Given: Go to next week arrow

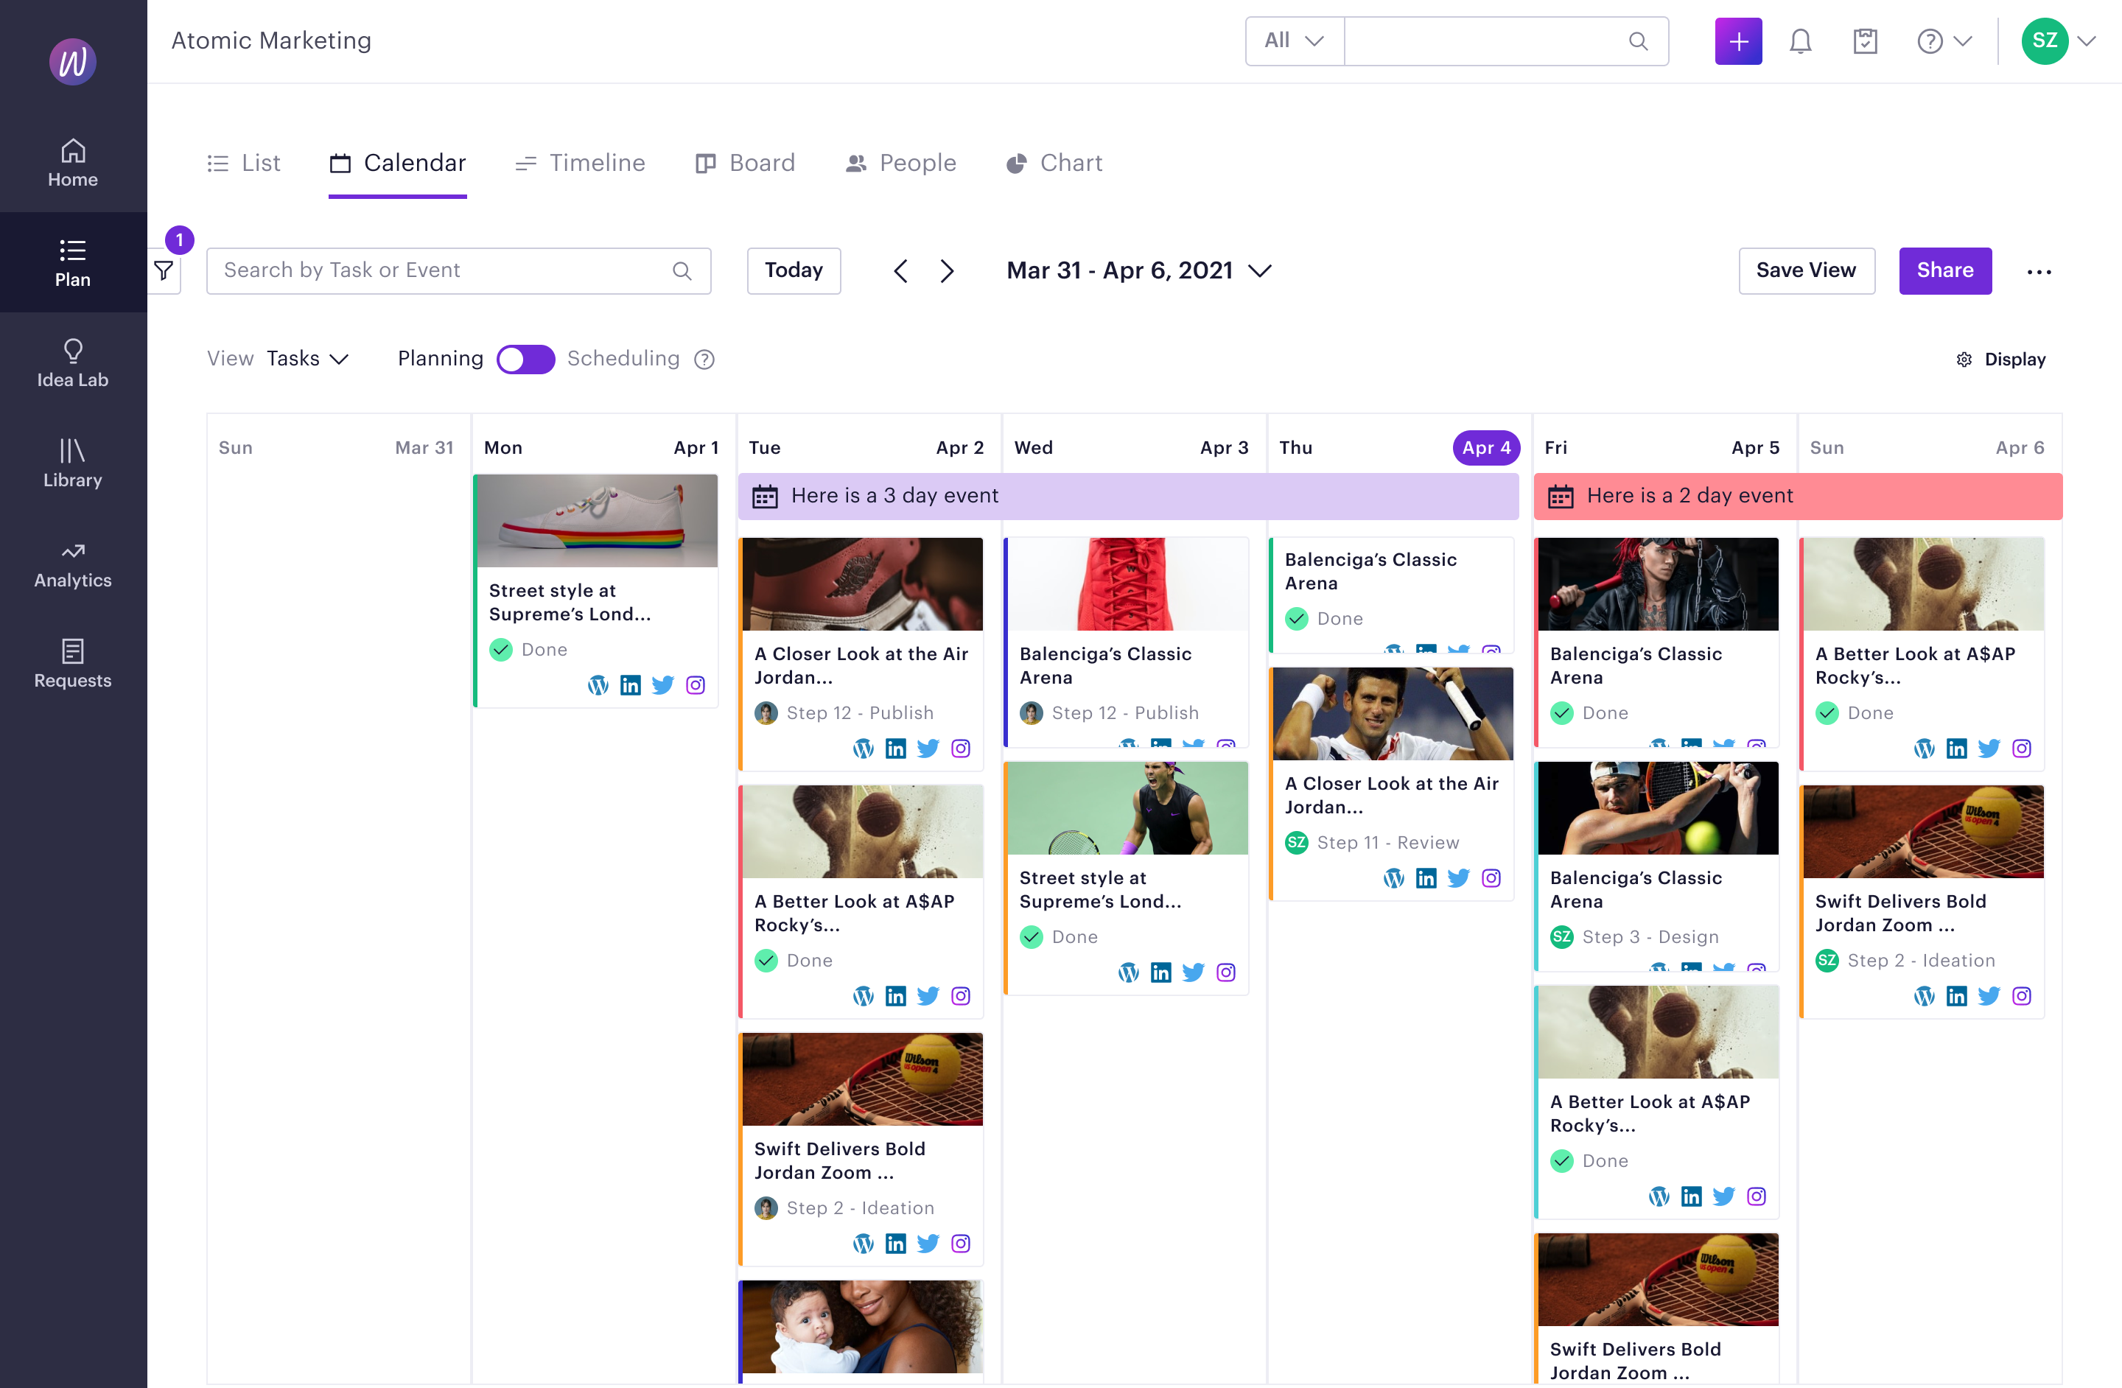Looking at the screenshot, I should click(947, 271).
